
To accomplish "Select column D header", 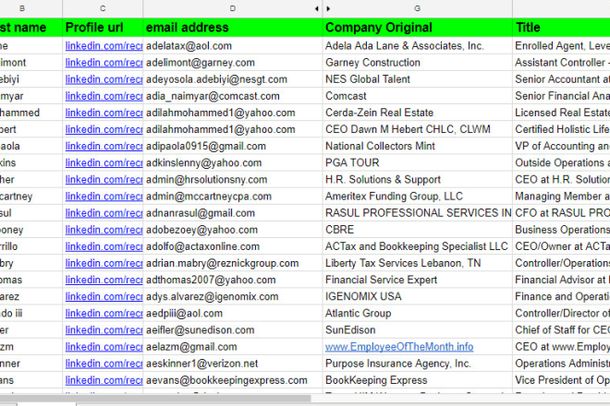I will click(233, 8).
